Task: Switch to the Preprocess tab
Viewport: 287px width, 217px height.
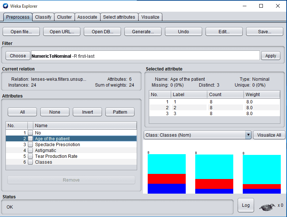Action: (18, 17)
